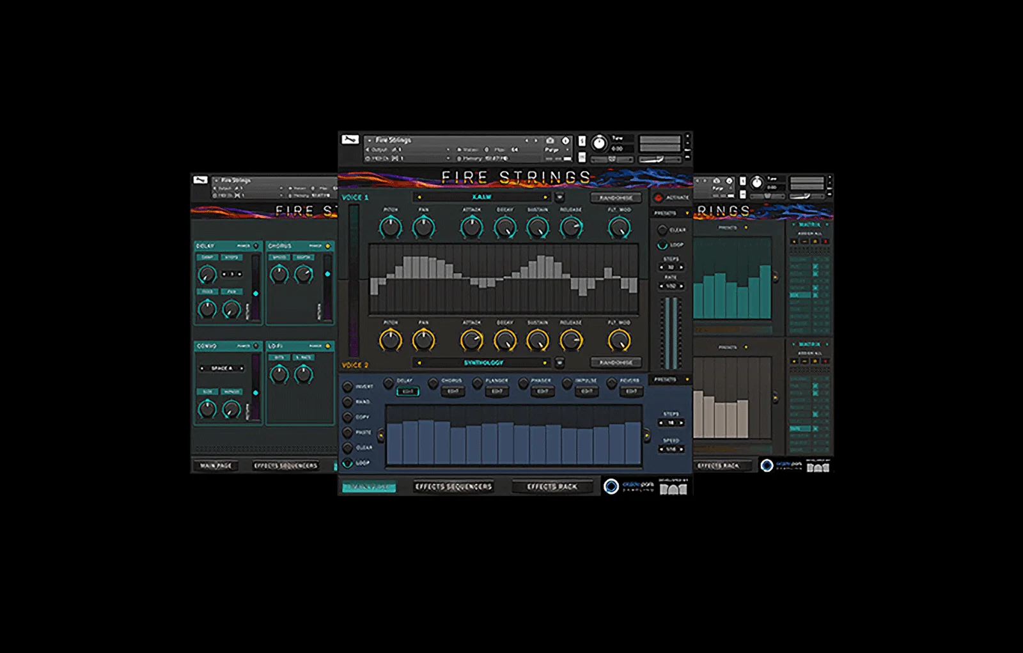Toggle Delay effect sequencer on
This screenshot has height=653, width=1023.
tap(388, 383)
